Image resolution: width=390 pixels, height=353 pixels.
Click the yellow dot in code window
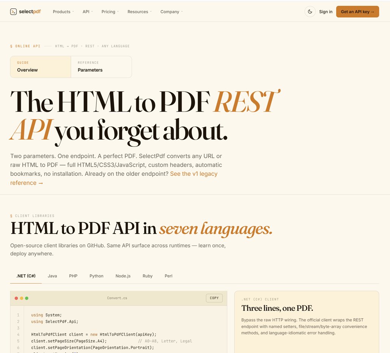(22, 298)
